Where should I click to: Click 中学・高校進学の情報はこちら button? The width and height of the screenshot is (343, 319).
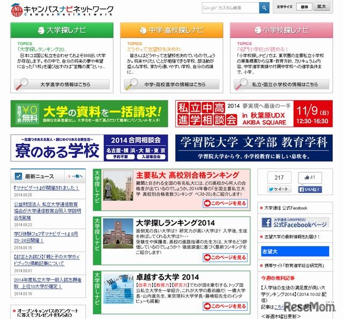(171, 85)
